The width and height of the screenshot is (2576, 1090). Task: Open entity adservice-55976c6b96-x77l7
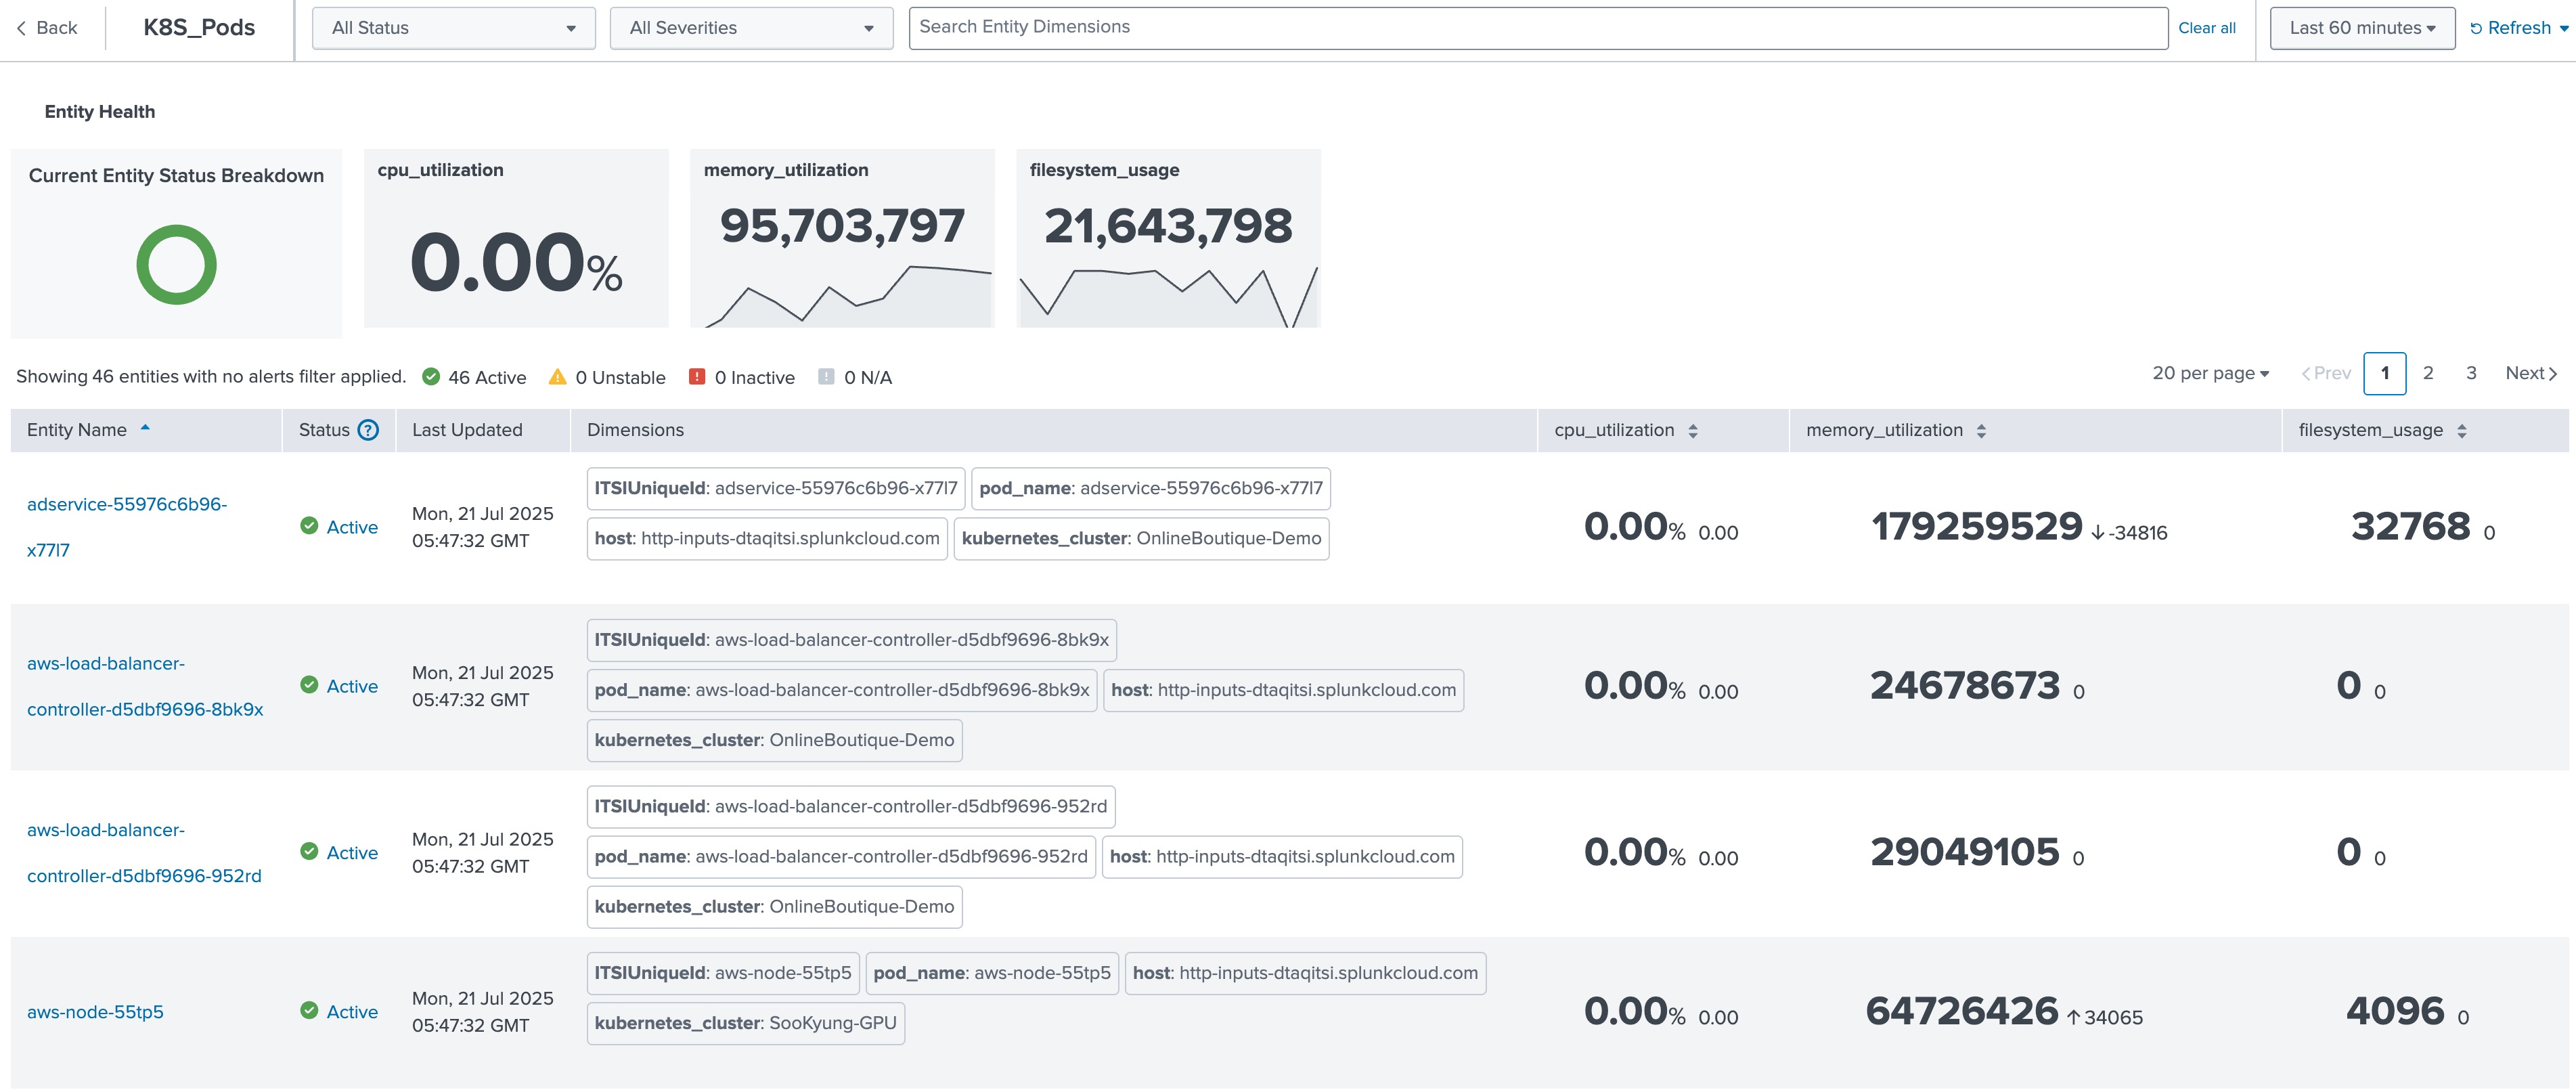tap(127, 527)
